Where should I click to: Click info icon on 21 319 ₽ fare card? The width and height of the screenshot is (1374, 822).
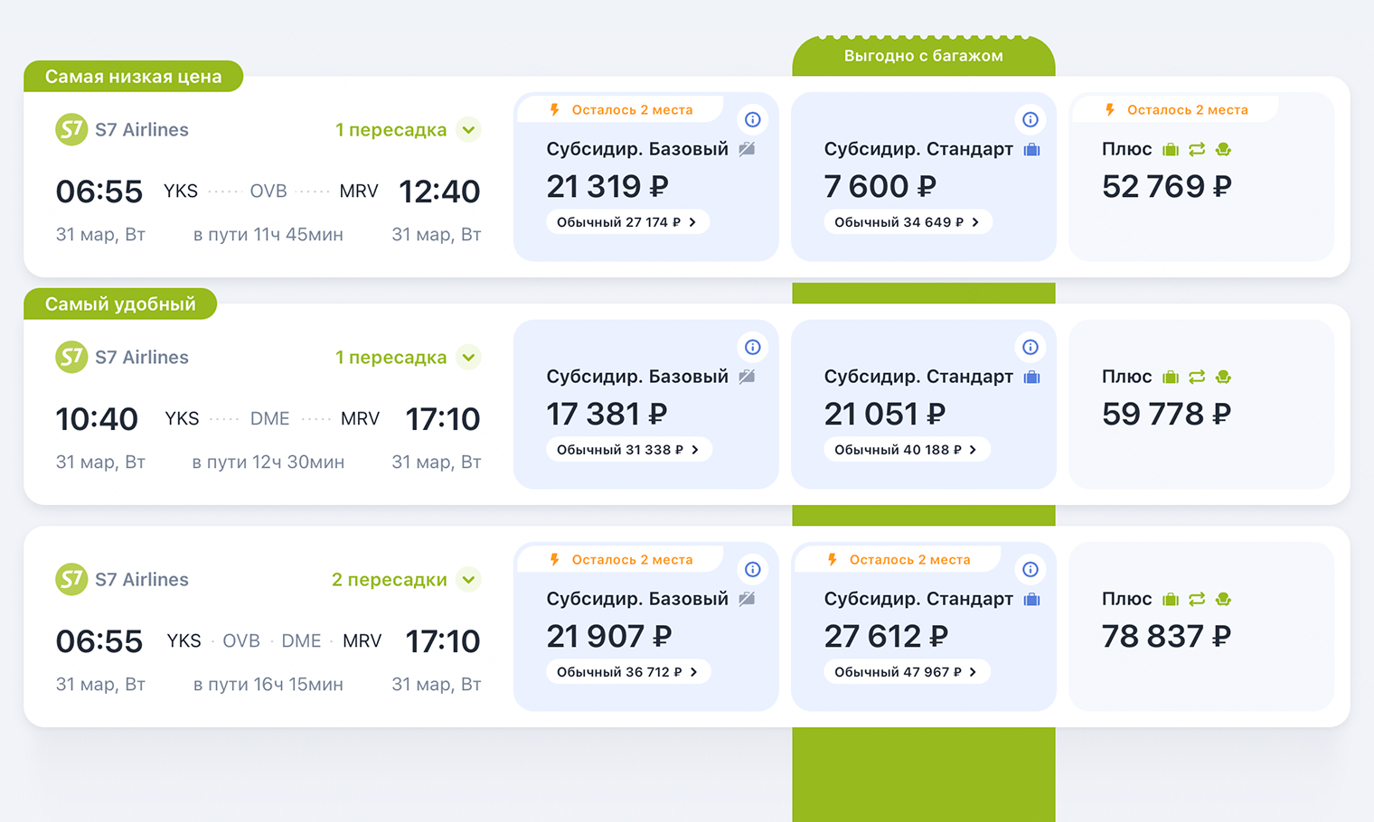tap(752, 119)
